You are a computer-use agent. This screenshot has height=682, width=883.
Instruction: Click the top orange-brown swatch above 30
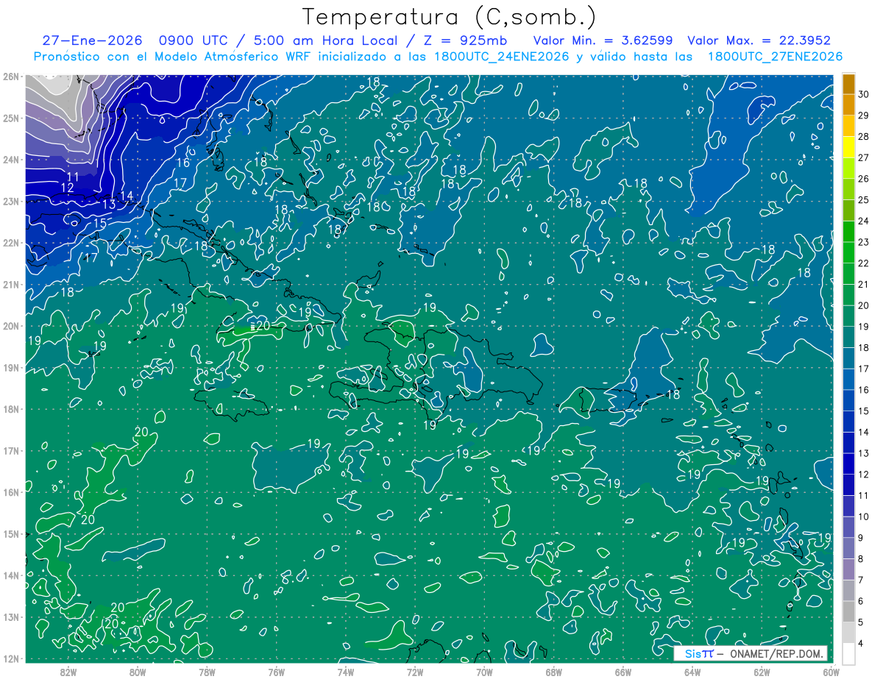coord(849,84)
